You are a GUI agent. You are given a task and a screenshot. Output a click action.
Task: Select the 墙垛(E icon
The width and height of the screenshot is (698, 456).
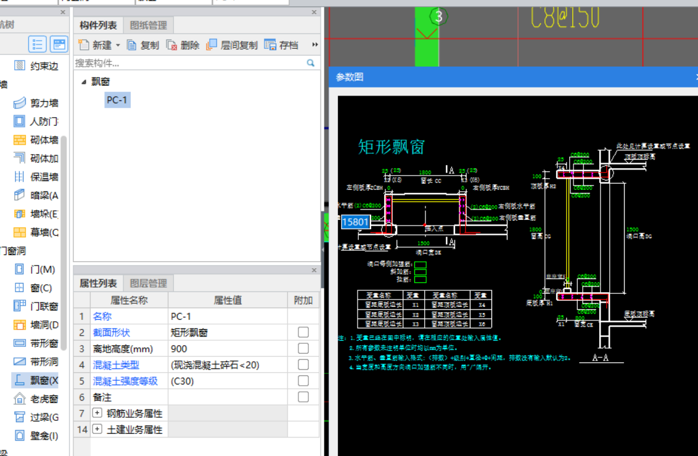coord(19,214)
